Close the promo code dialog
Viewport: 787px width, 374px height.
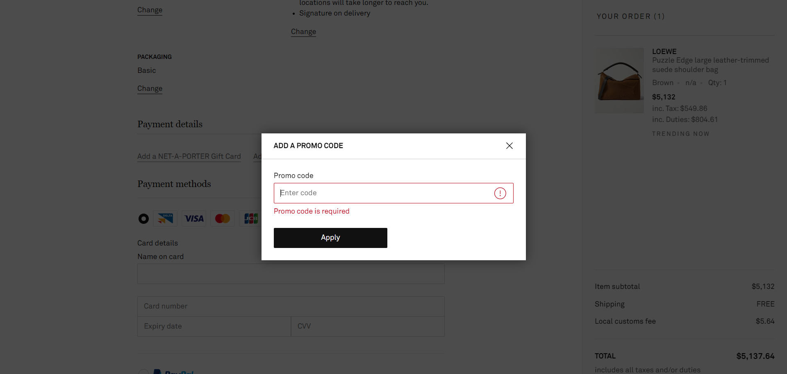click(x=510, y=146)
